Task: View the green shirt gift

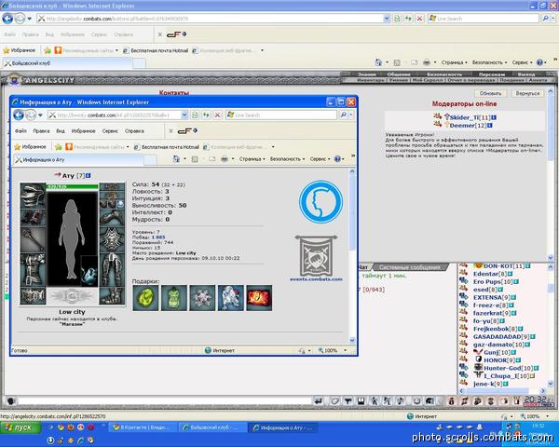Action: (x=174, y=298)
